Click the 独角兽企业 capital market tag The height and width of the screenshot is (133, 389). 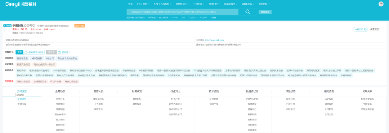point(22,58)
